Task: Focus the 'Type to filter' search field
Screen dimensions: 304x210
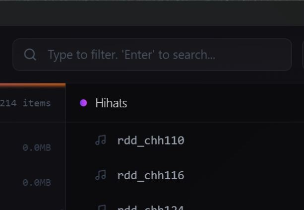Action: [x=149, y=55]
